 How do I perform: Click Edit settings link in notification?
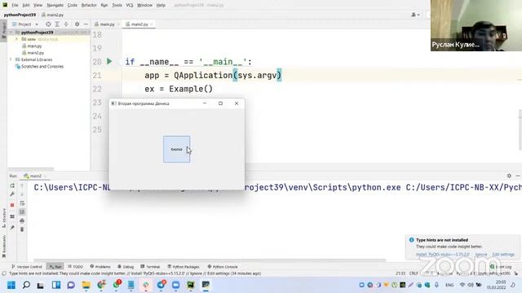pyautogui.click(x=503, y=254)
